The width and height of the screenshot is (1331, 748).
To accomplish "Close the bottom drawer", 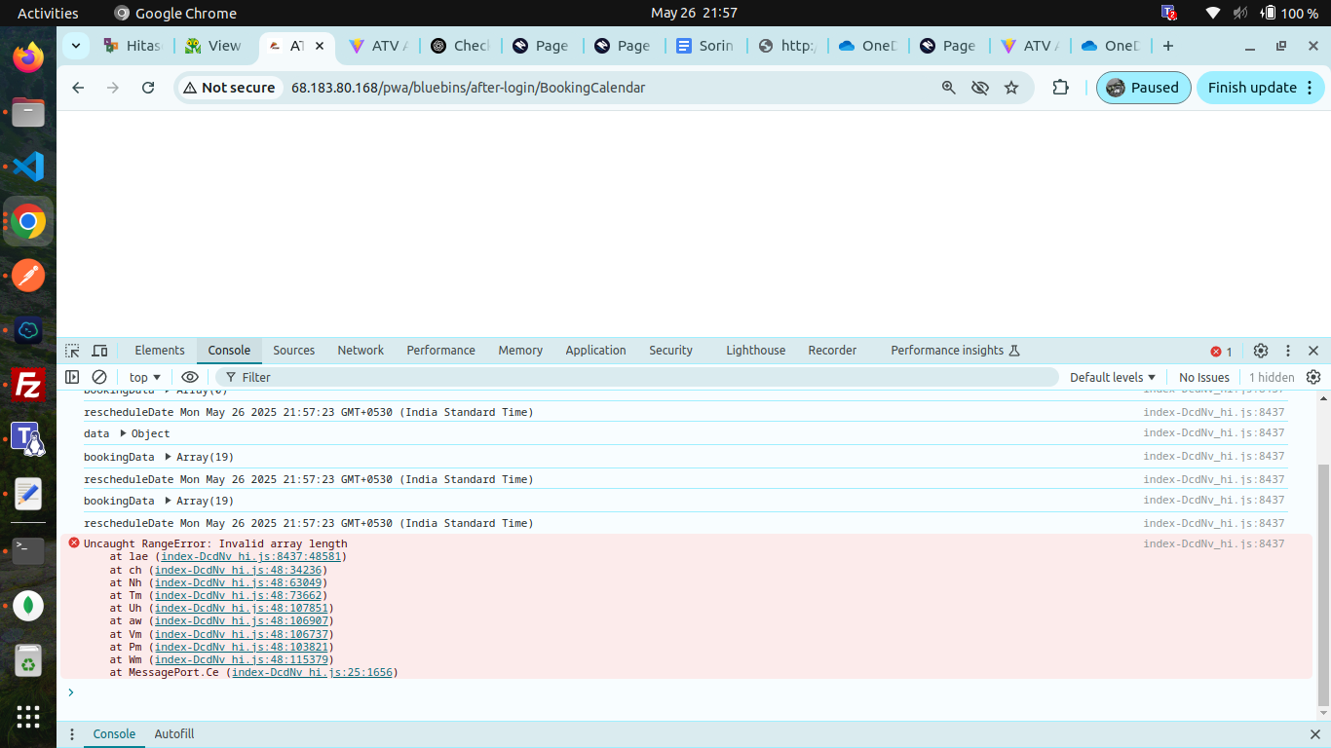I will (1314, 734).
